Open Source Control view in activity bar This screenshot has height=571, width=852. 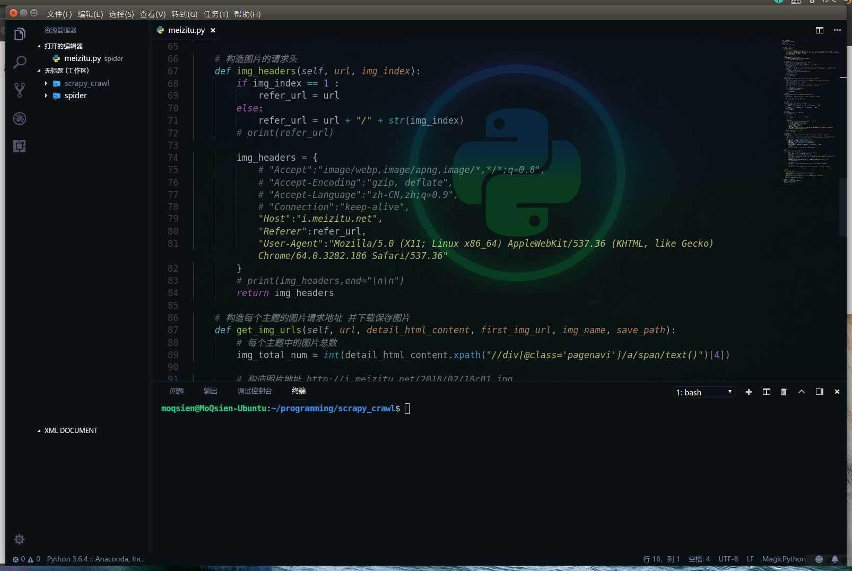20,90
